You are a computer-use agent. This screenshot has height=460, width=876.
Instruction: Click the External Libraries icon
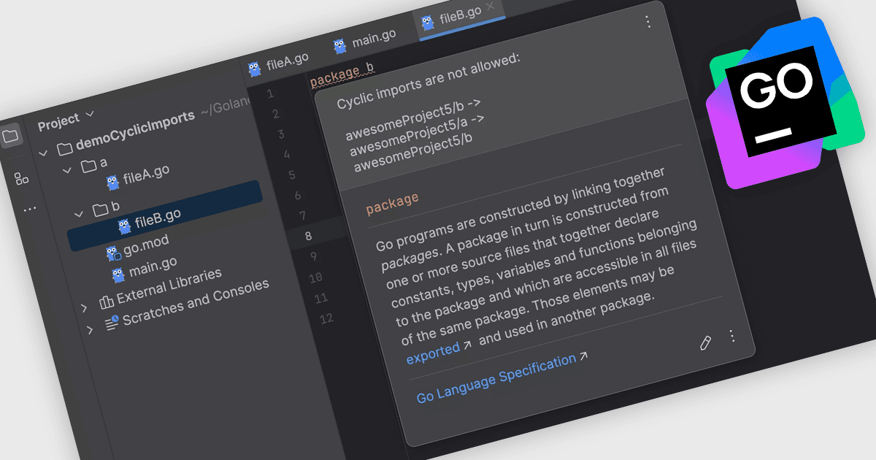click(107, 301)
